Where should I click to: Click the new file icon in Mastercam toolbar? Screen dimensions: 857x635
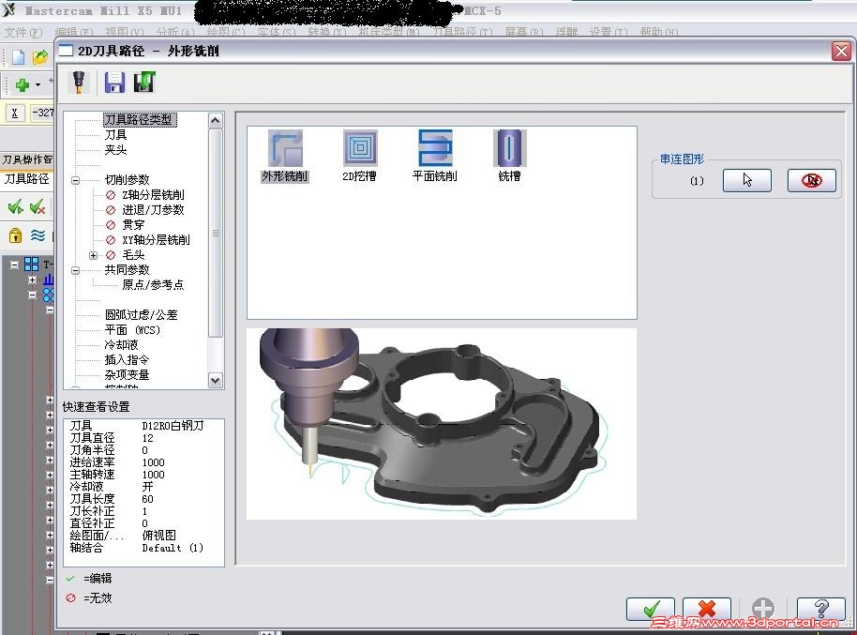coord(19,57)
